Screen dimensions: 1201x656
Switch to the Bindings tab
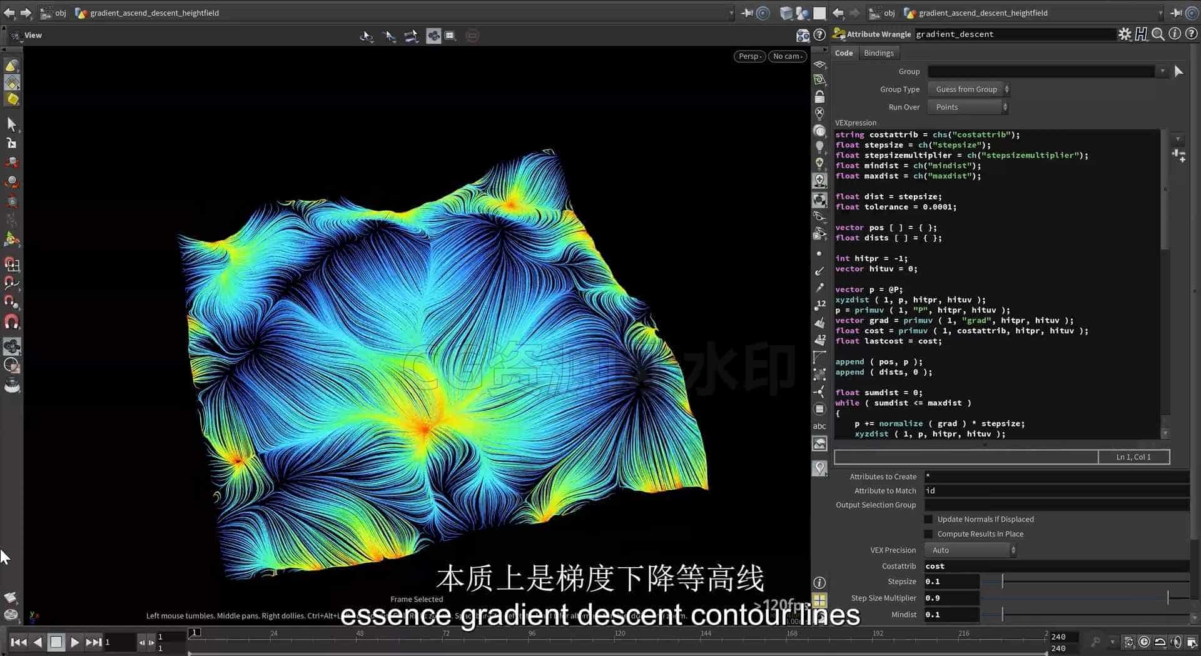coord(878,53)
